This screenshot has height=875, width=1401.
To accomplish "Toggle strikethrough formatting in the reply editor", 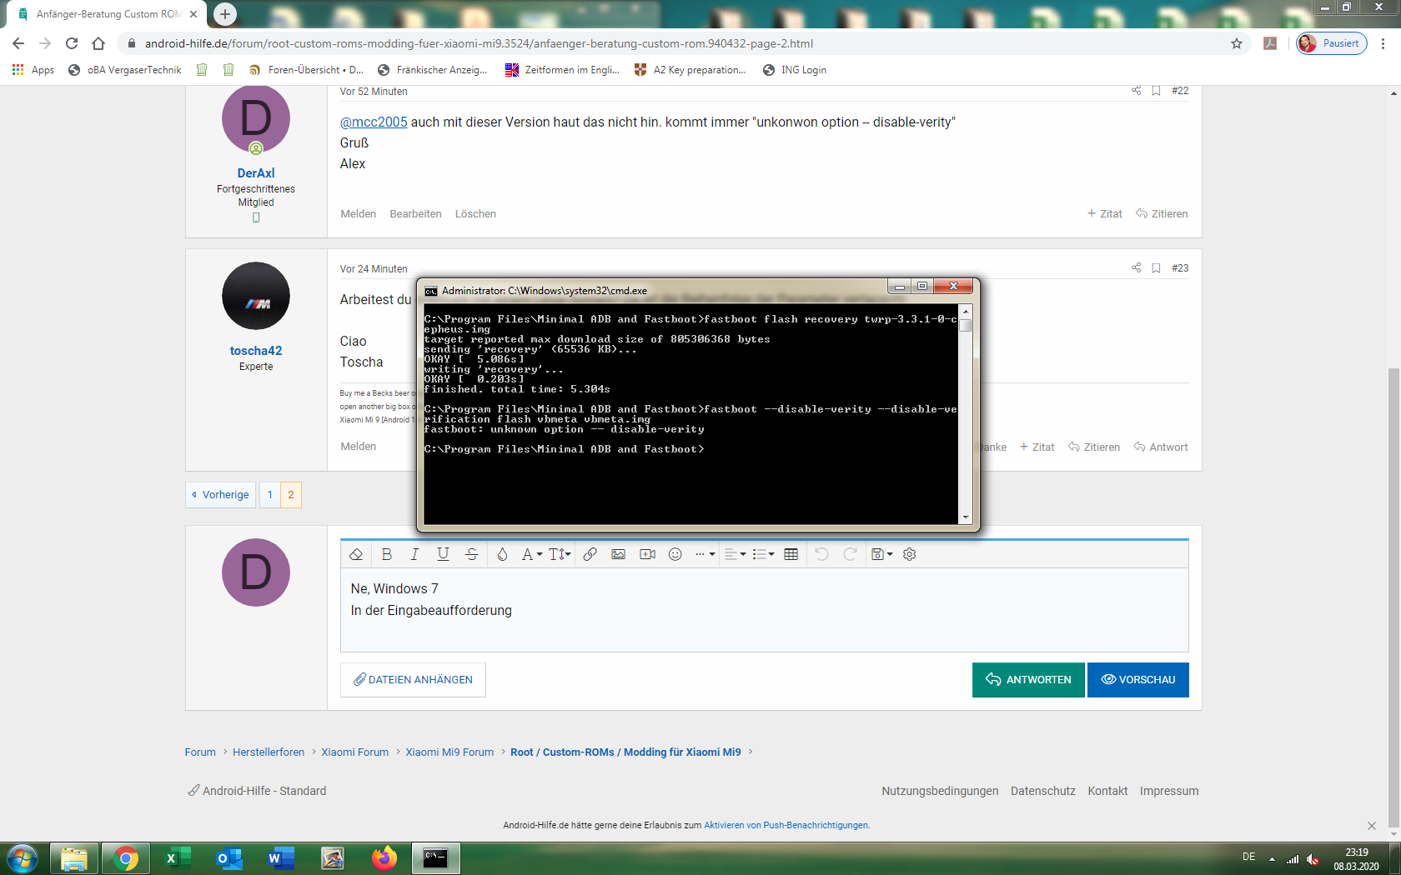I will [471, 554].
